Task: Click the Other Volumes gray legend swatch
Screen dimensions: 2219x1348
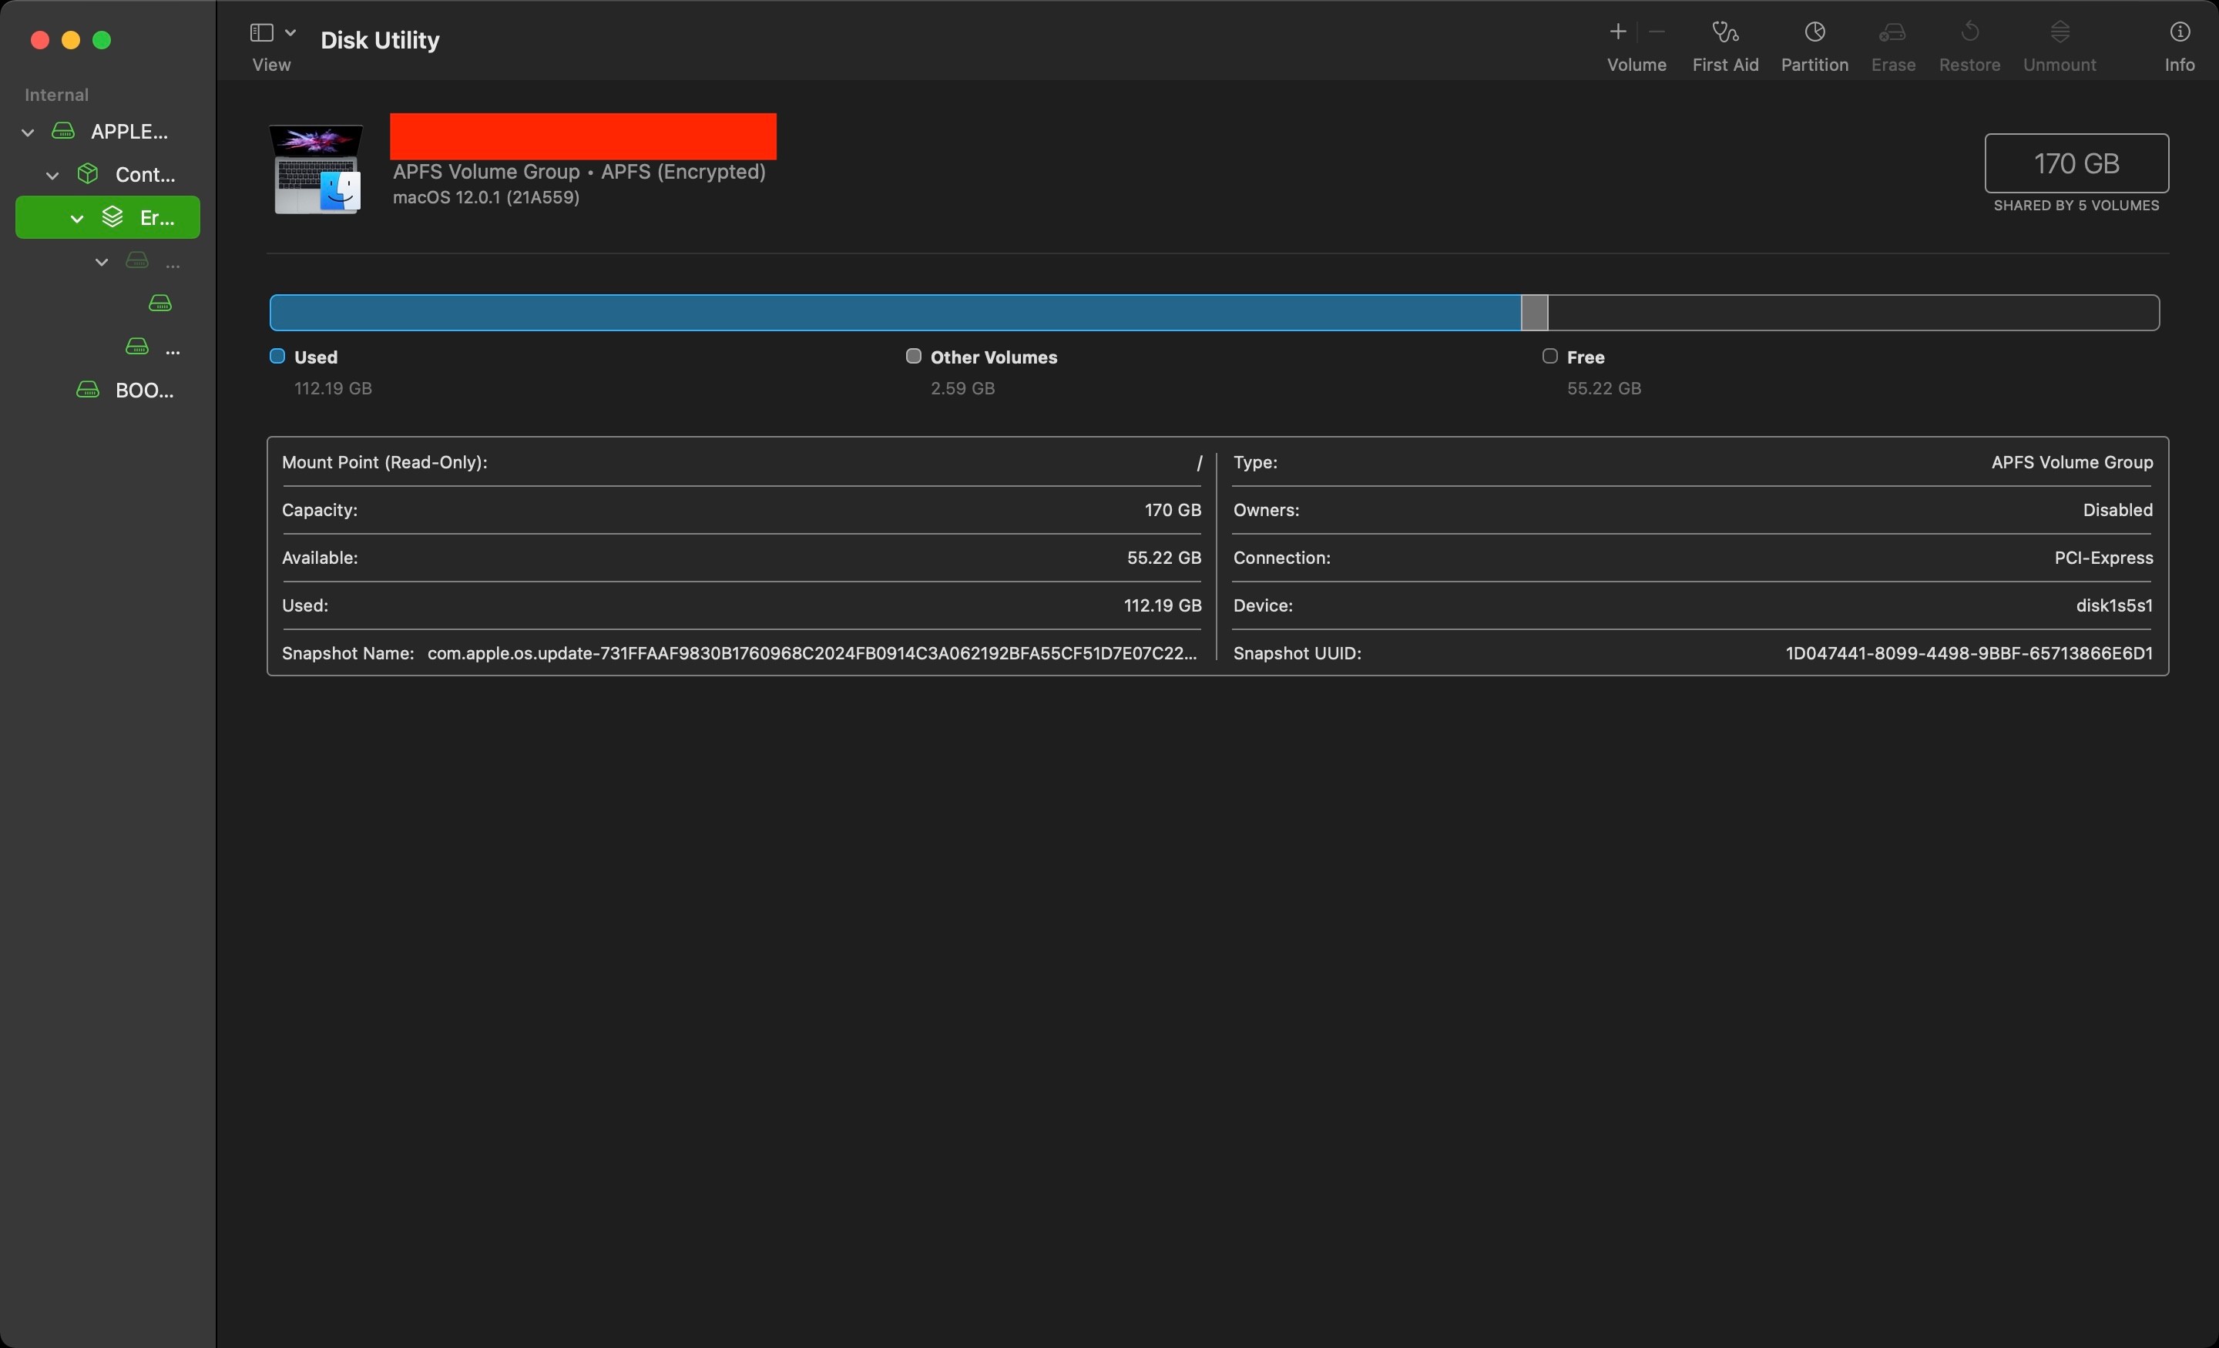Action: click(x=913, y=357)
